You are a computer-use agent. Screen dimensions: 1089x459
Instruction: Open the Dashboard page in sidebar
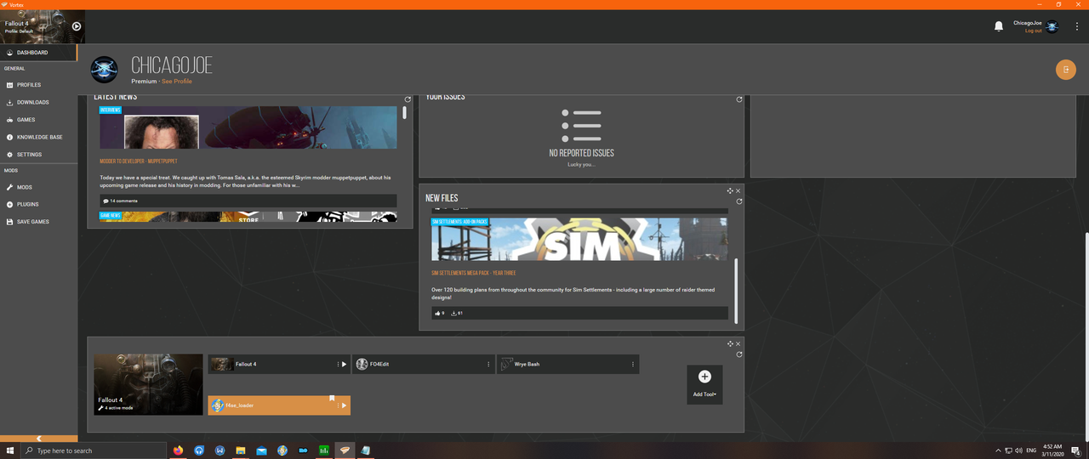tap(38, 53)
